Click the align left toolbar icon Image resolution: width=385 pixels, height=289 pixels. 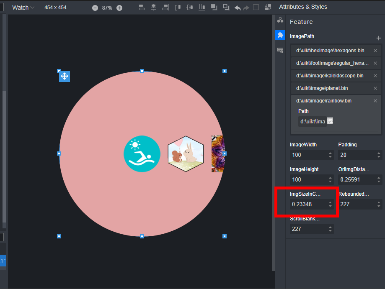[141, 8]
